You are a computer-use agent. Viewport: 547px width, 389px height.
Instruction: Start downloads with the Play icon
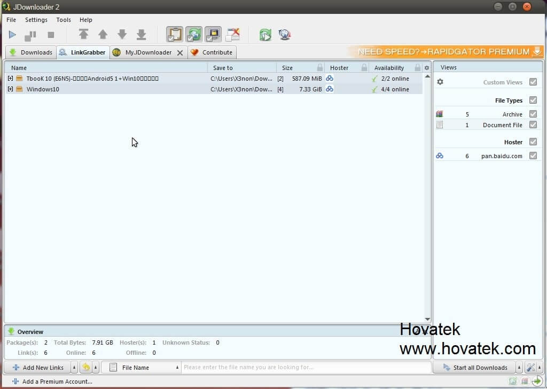coord(12,35)
